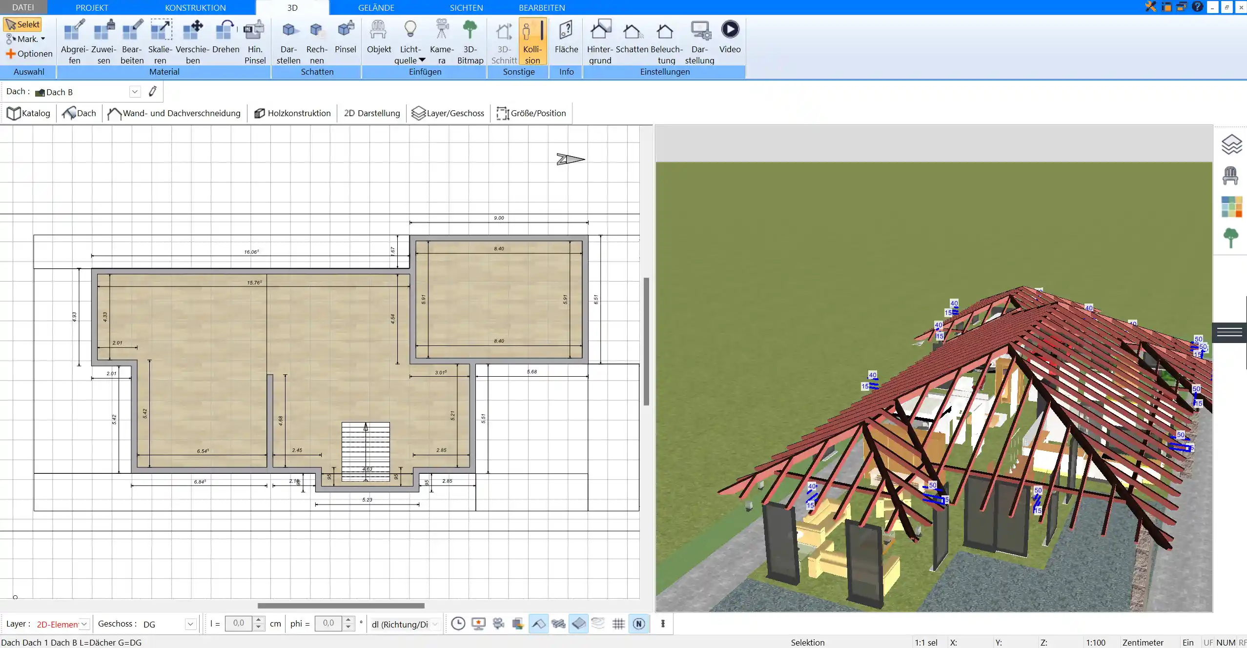Expand the right sidebar panel handle
This screenshot has height=648, width=1247.
tap(1229, 332)
